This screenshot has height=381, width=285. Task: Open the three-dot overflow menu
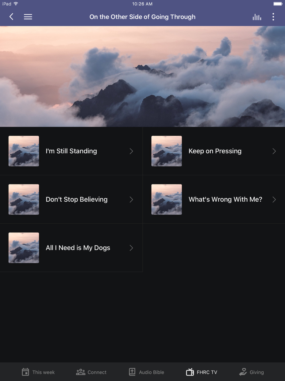273,17
